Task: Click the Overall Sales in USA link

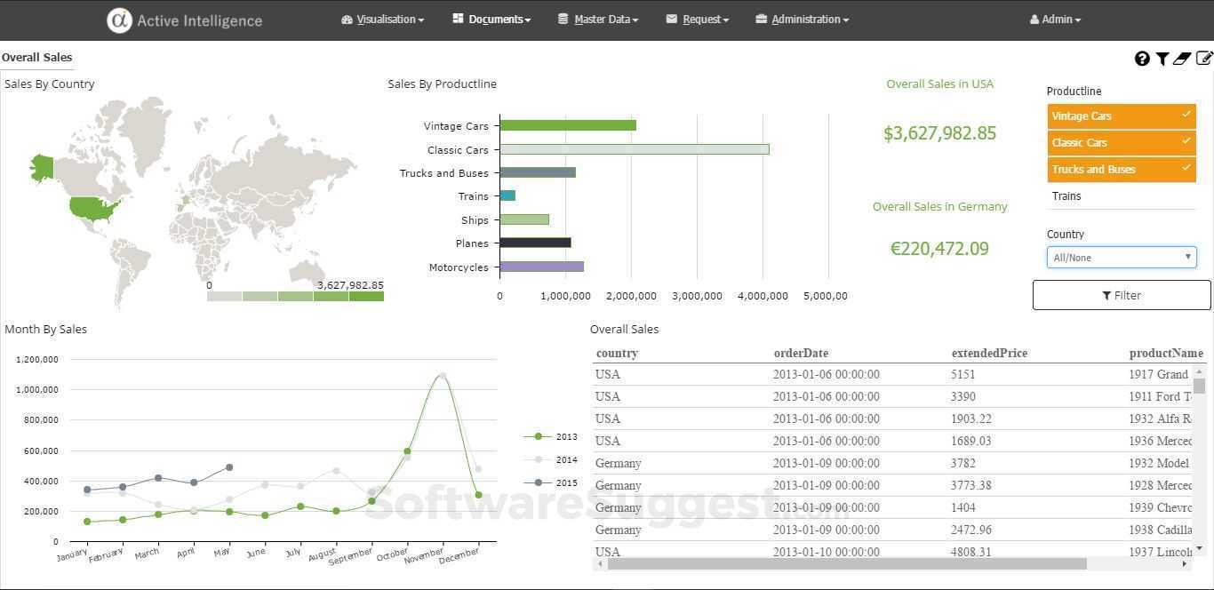Action: [x=939, y=84]
